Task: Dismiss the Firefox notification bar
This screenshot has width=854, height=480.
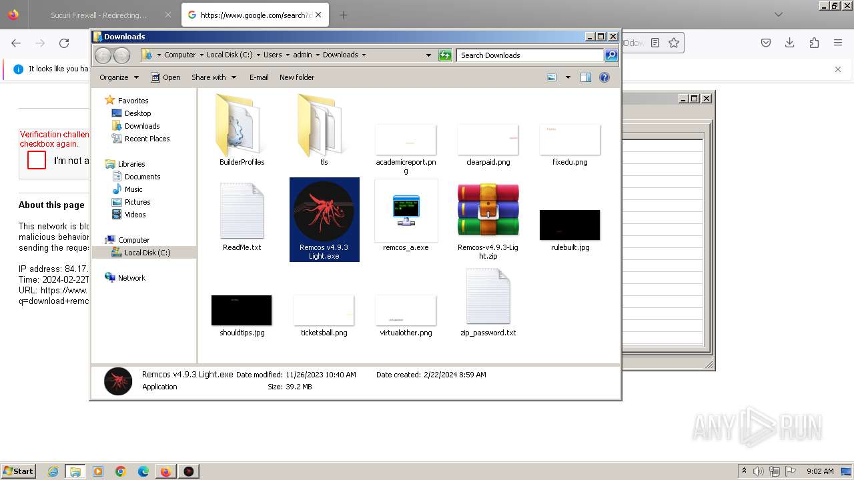Action: point(838,69)
